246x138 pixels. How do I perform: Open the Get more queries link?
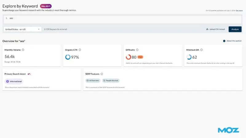[x=239, y=11]
